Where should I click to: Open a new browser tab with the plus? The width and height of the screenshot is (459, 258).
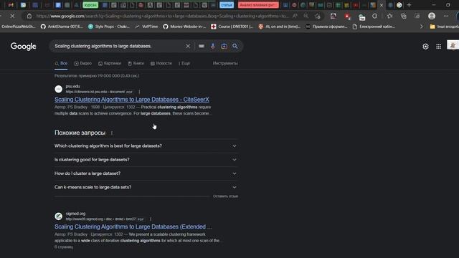(409, 5)
